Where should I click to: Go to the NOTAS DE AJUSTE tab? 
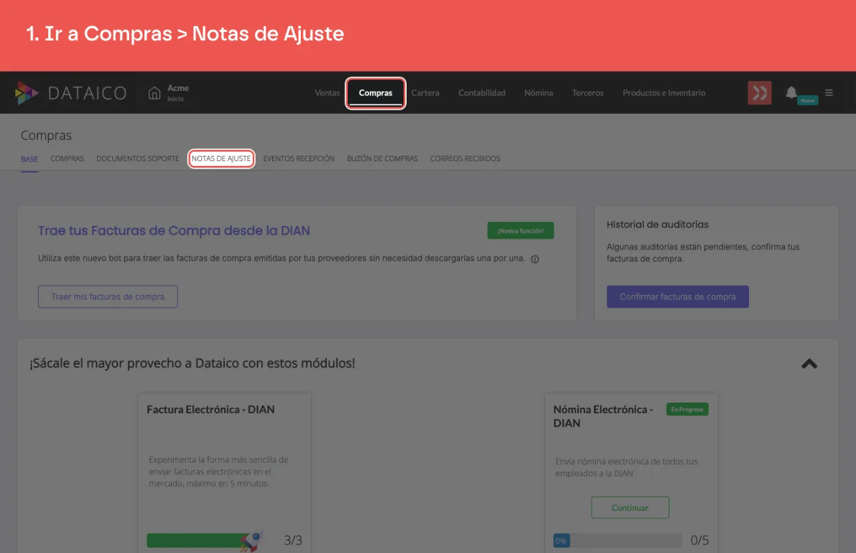(221, 159)
